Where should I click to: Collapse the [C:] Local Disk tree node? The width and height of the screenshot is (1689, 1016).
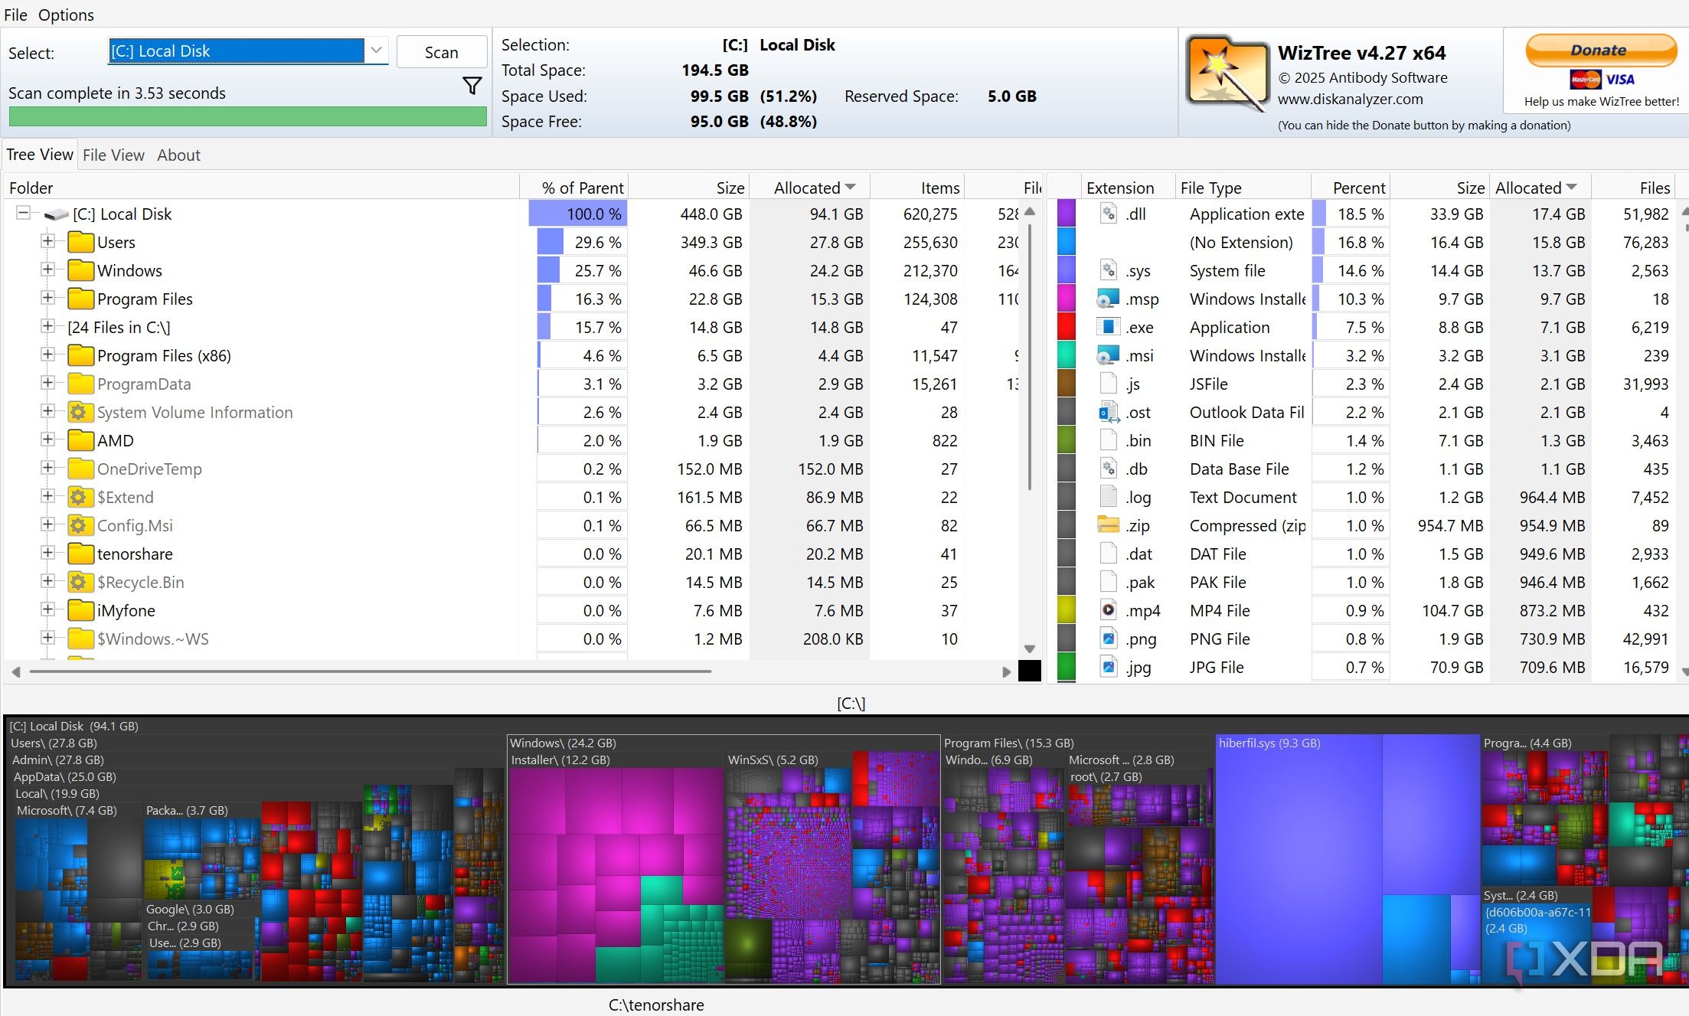(24, 214)
